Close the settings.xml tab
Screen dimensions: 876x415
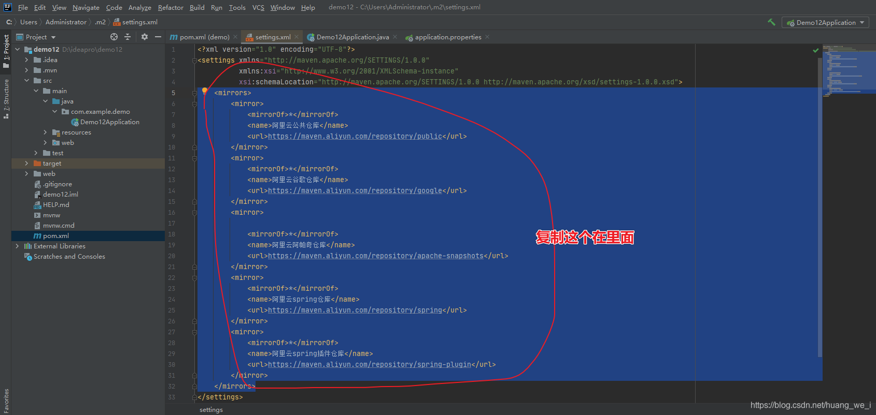coord(296,37)
